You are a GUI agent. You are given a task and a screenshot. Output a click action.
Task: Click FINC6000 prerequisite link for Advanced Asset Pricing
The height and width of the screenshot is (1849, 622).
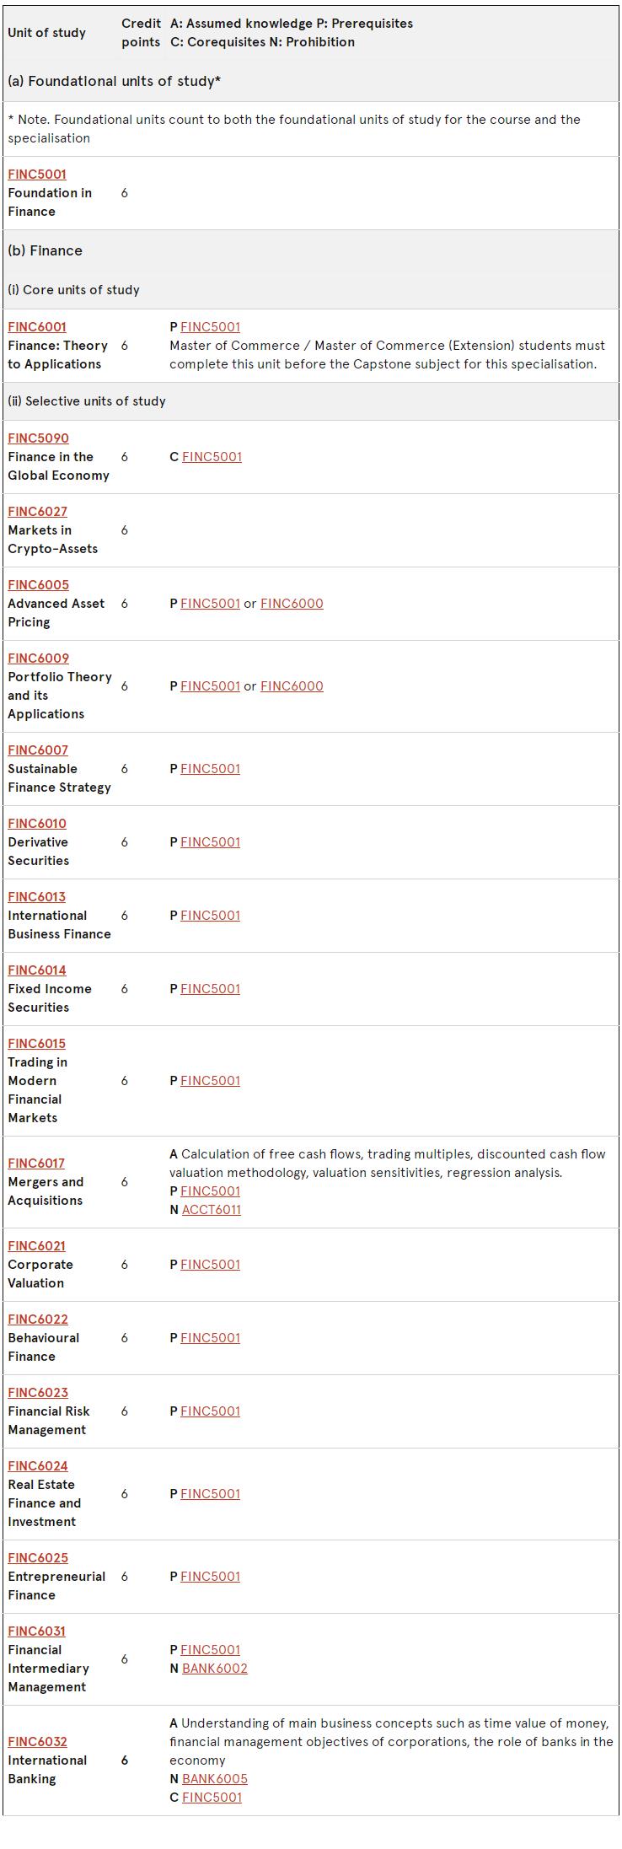tap(292, 604)
